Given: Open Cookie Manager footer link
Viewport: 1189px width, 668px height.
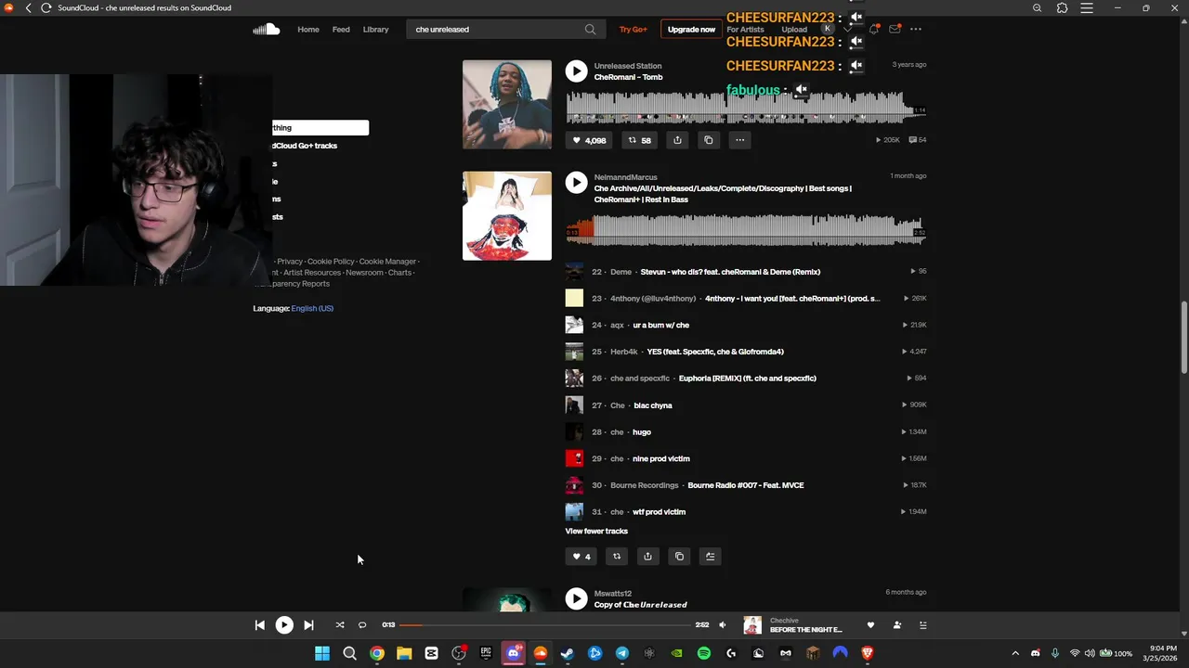Looking at the screenshot, I should tap(387, 262).
